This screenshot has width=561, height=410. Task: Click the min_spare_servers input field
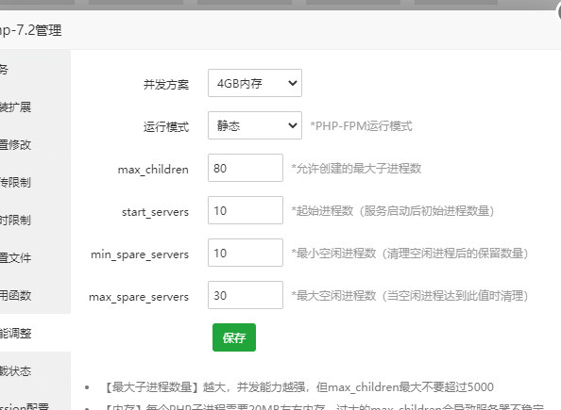pyautogui.click(x=246, y=253)
